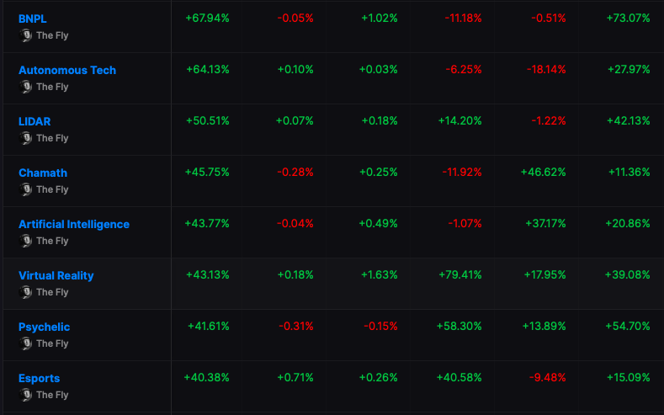Open the Artificial Intelligence list

pyautogui.click(x=74, y=225)
